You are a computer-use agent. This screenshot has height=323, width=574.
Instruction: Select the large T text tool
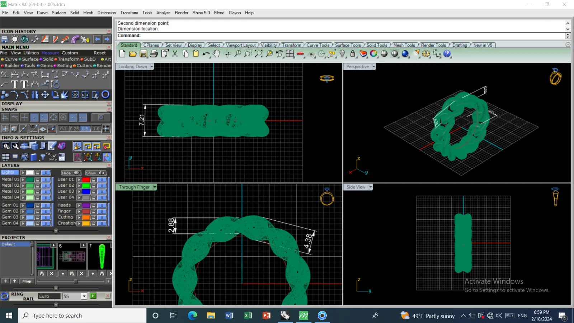[x=15, y=84]
